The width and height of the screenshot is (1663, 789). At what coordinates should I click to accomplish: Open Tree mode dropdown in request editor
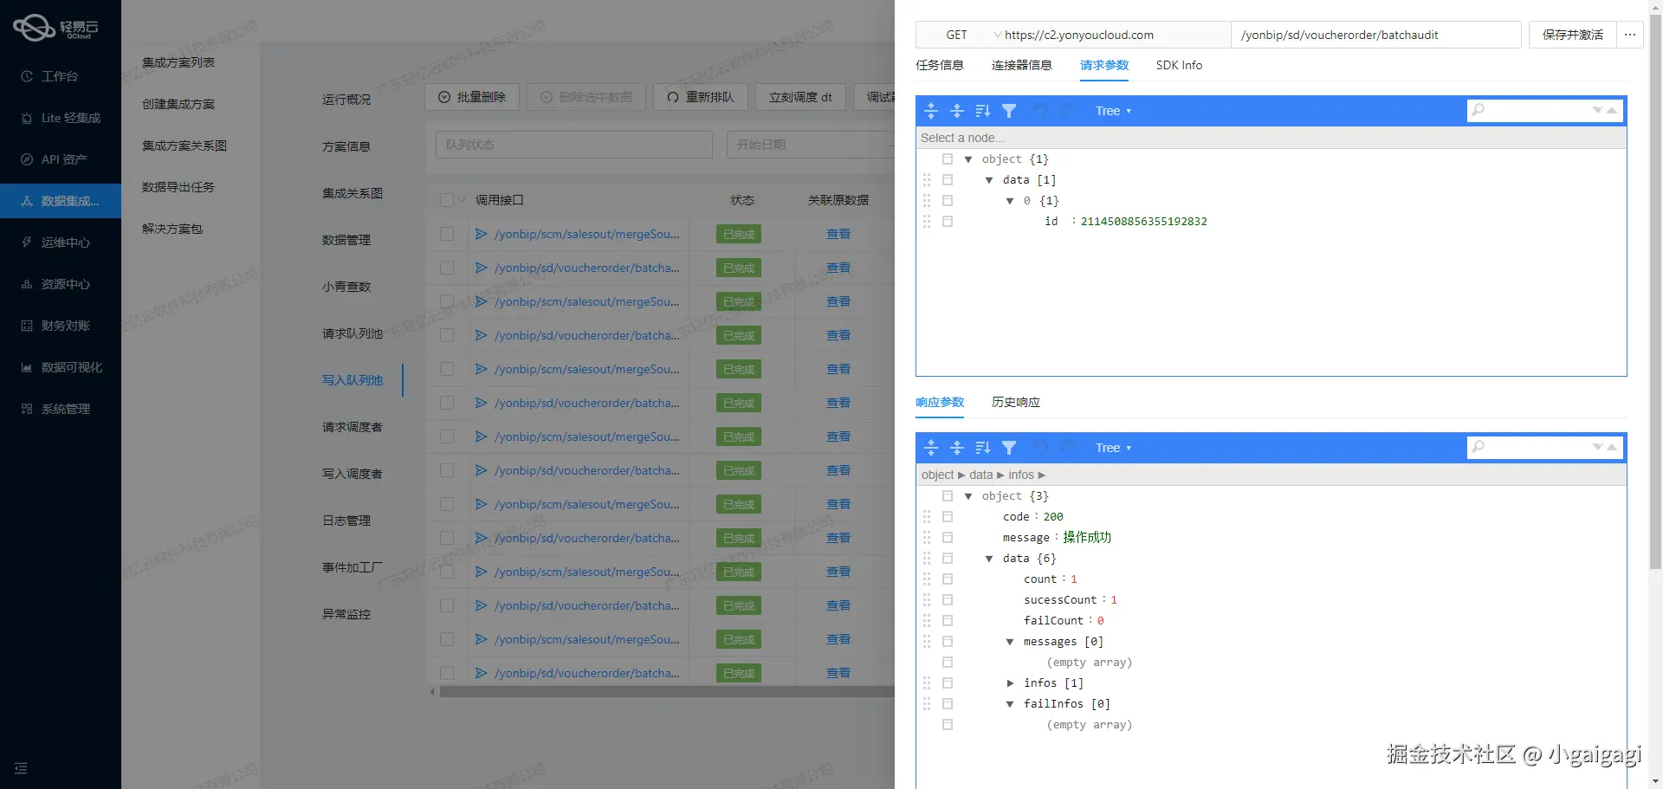coord(1113,111)
